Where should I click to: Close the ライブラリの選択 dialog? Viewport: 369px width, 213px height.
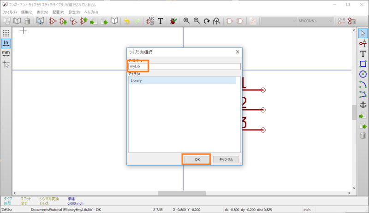[x=238, y=52]
